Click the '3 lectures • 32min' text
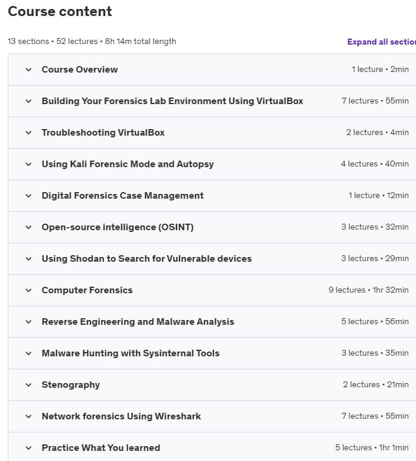The image size is (416, 461). point(375,227)
